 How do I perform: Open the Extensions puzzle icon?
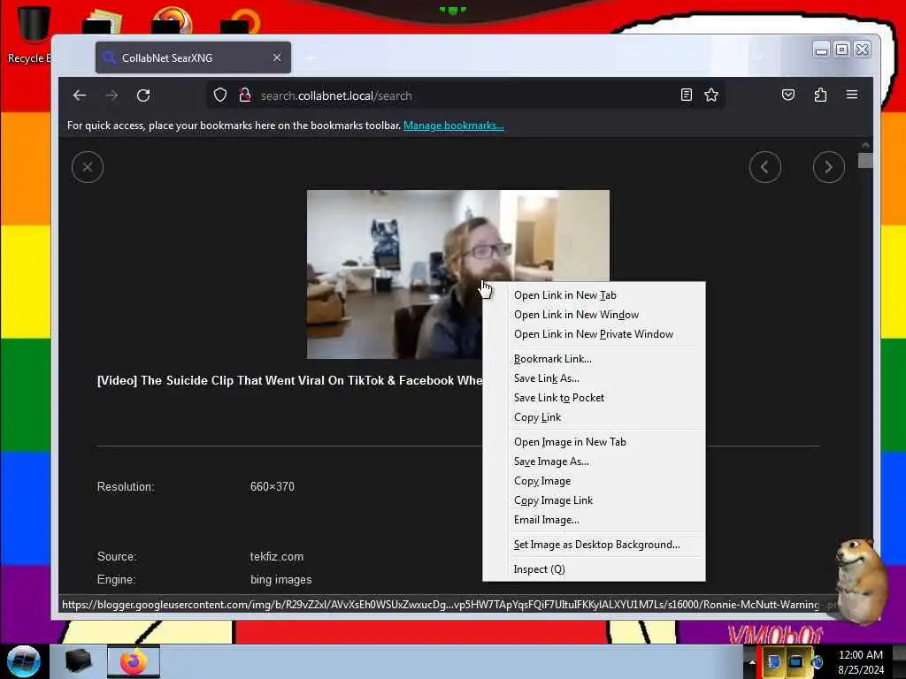[x=820, y=95]
